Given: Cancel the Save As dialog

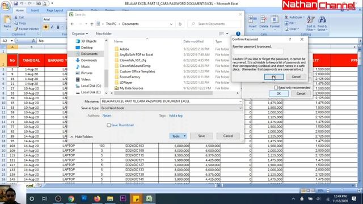Looking at the screenshot, I should (228, 136).
